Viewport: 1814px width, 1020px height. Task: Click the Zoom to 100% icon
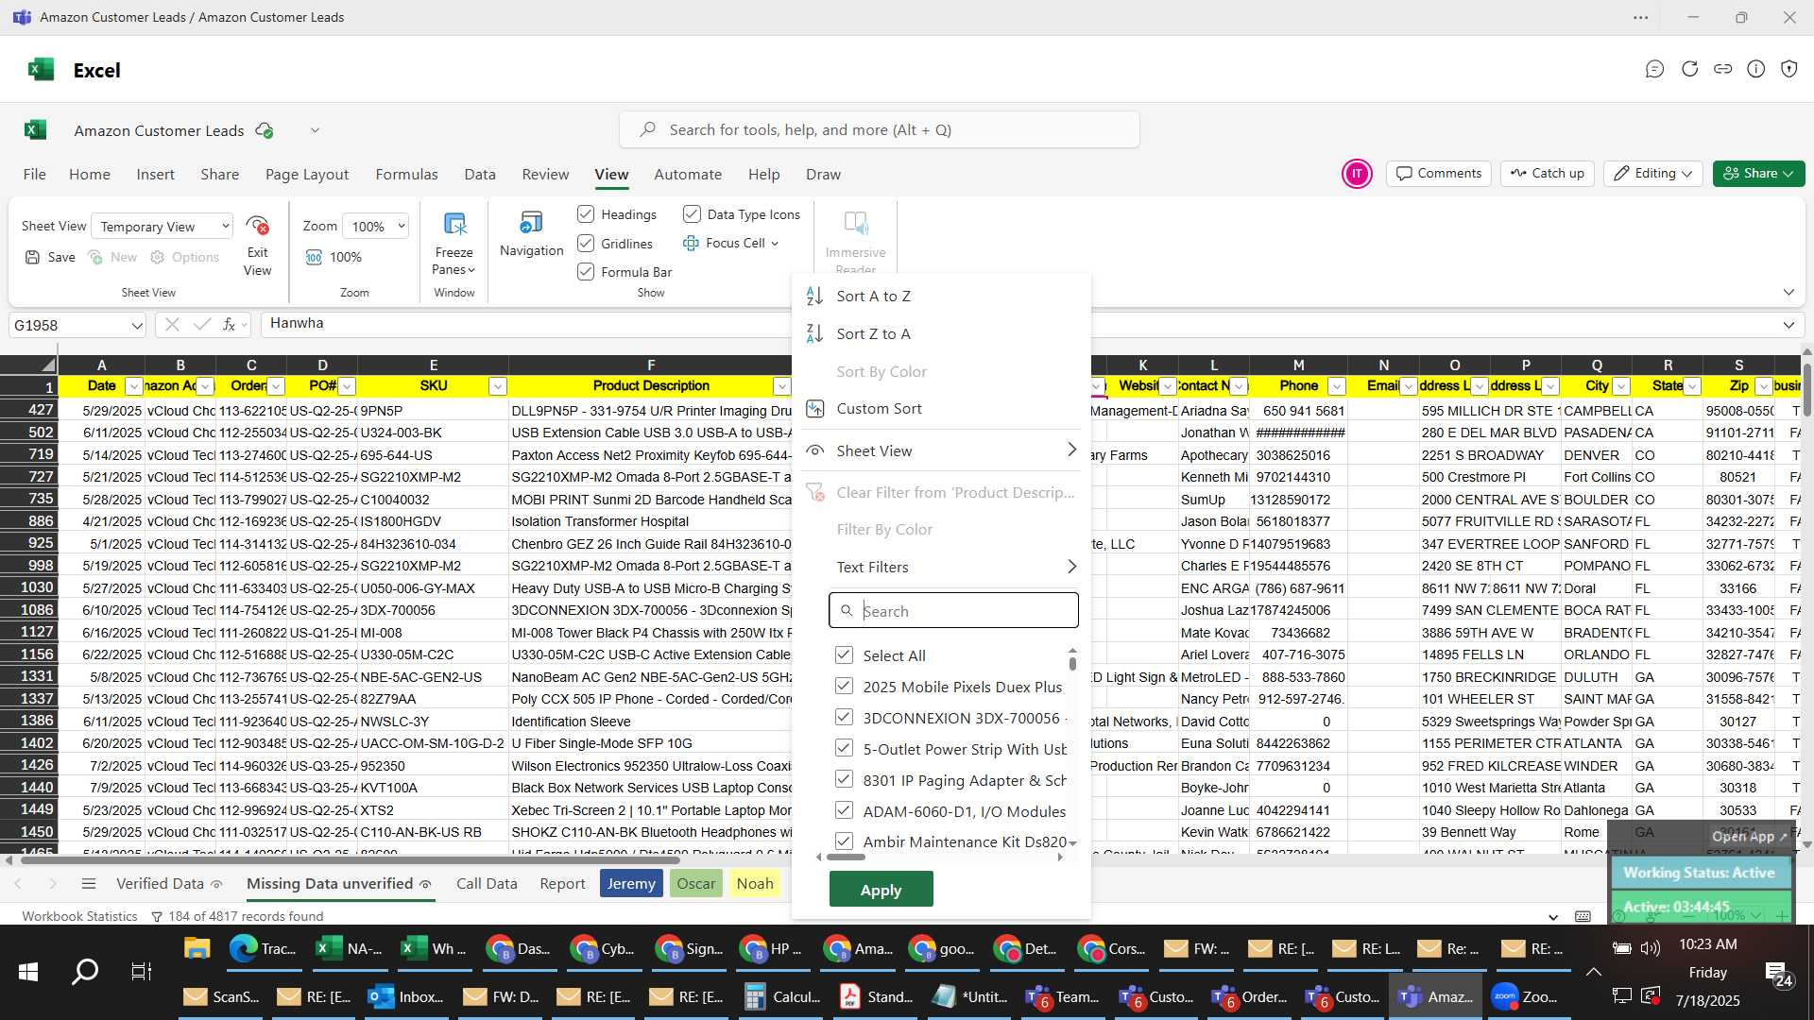(x=314, y=257)
